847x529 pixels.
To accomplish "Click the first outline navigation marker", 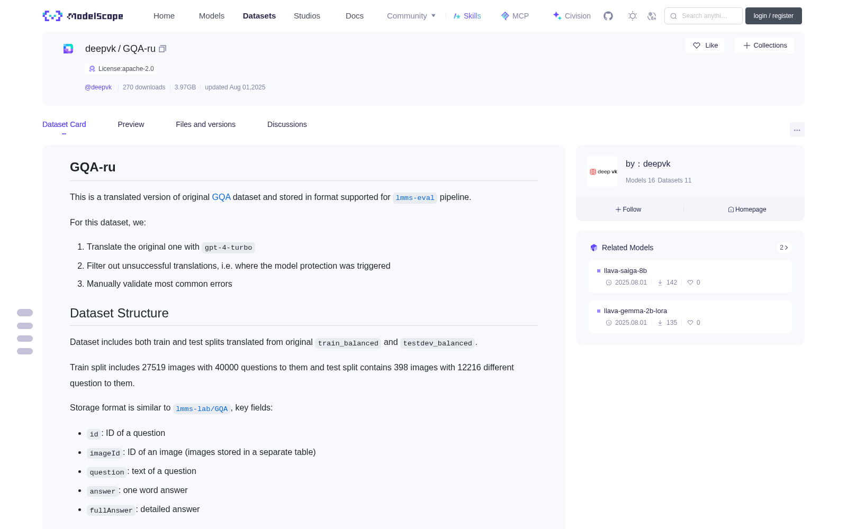I will [x=25, y=313].
